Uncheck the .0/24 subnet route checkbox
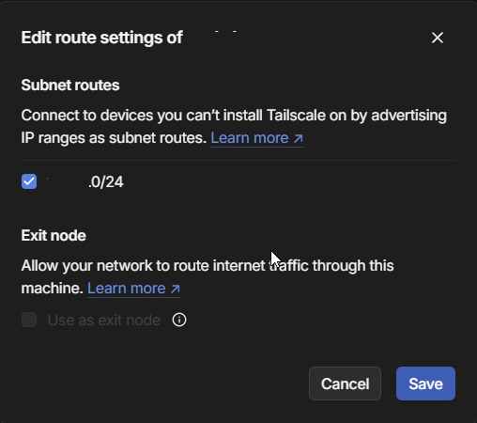Viewport: 477px width, 423px height. coord(29,181)
